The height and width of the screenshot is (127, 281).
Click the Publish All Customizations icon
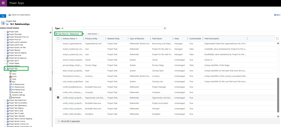point(9,15)
